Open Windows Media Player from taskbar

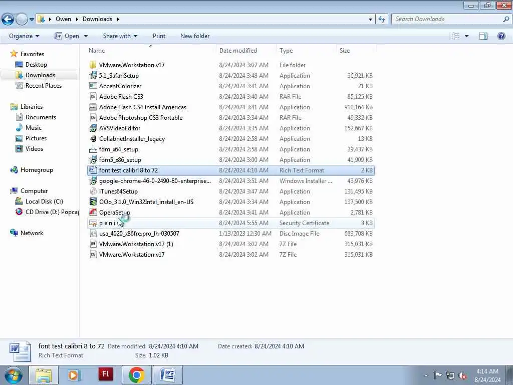[74, 375]
